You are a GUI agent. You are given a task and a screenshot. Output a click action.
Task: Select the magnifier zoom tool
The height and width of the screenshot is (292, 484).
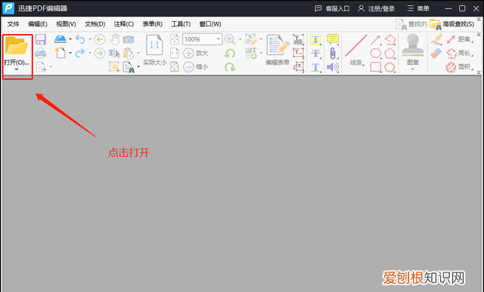(230, 39)
